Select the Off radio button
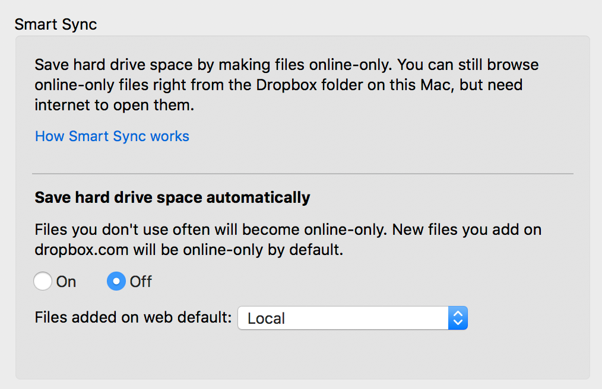The image size is (602, 389). pos(116,282)
